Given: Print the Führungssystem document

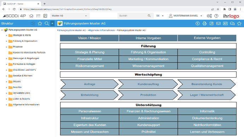Looking at the screenshot, I should tap(204, 23).
